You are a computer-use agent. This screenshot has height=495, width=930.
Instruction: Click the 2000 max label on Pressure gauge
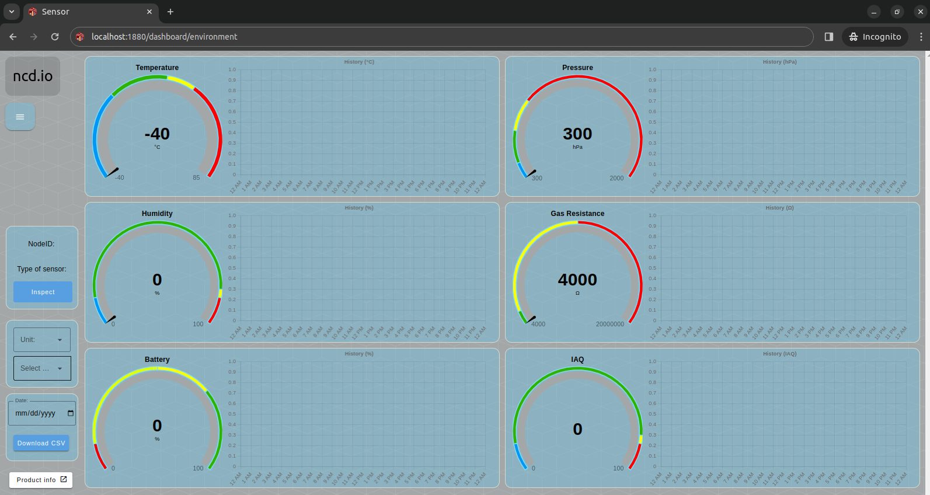pyautogui.click(x=616, y=178)
